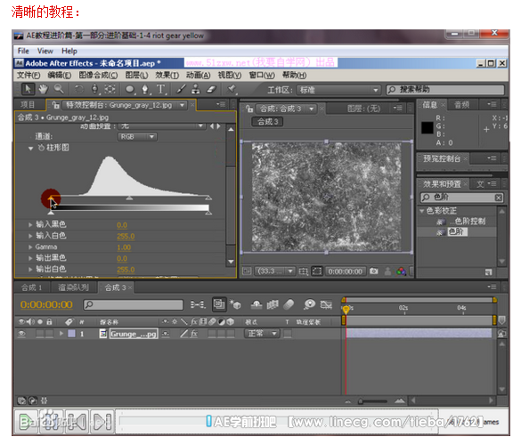Expand the input white property
This screenshot has width=513, height=437.
click(x=30, y=236)
